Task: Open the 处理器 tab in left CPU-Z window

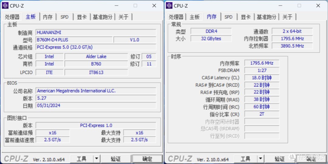Action: 12,17
